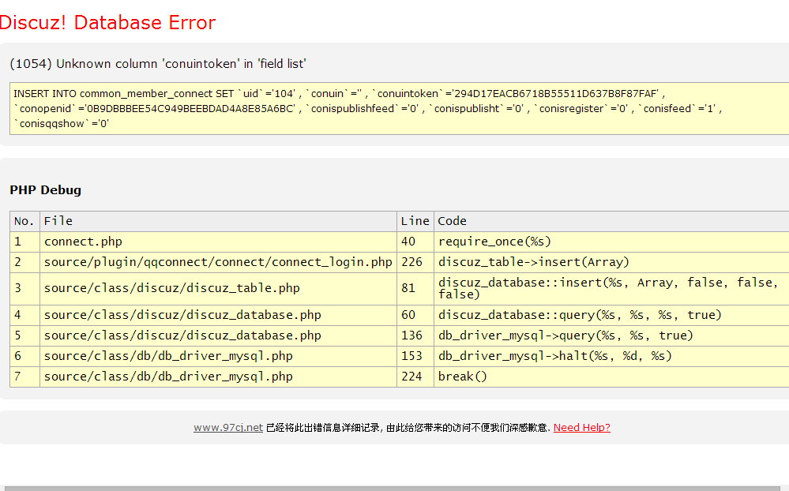Click line number 226 cell
789x491 pixels.
click(x=411, y=262)
